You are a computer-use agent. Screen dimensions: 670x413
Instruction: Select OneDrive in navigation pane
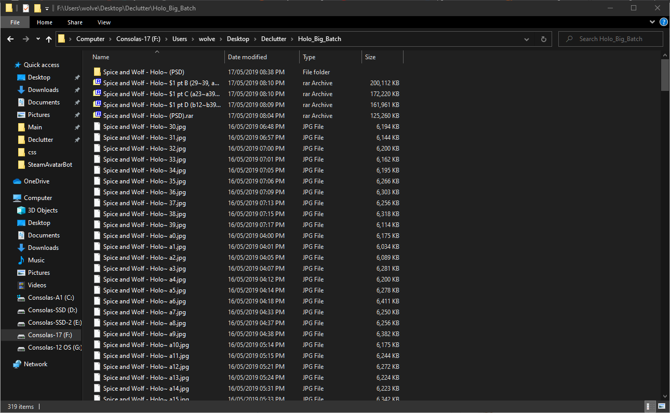[36, 181]
